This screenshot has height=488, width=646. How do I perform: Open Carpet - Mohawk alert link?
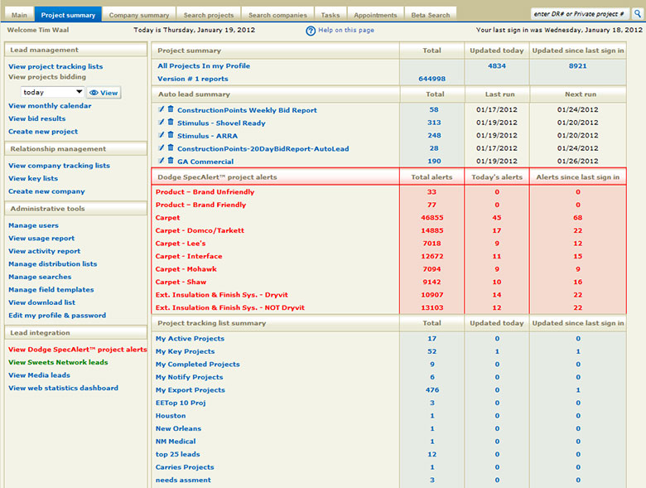(186, 269)
